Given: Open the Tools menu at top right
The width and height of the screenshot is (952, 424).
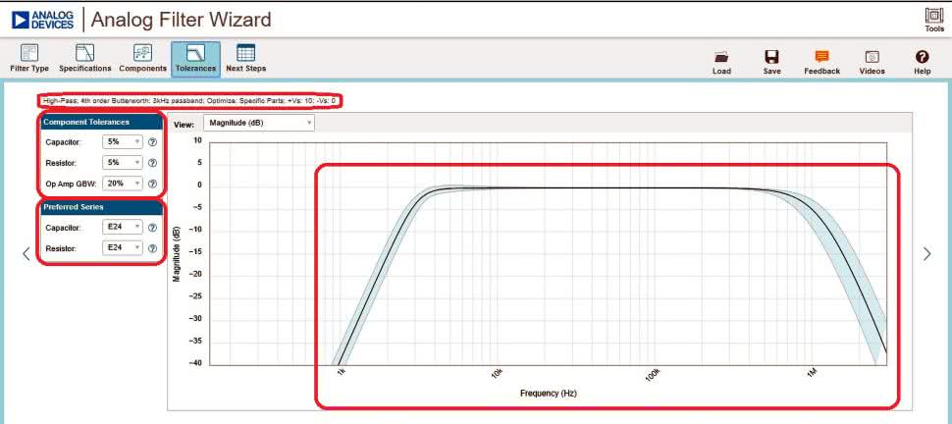Looking at the screenshot, I should [x=933, y=19].
